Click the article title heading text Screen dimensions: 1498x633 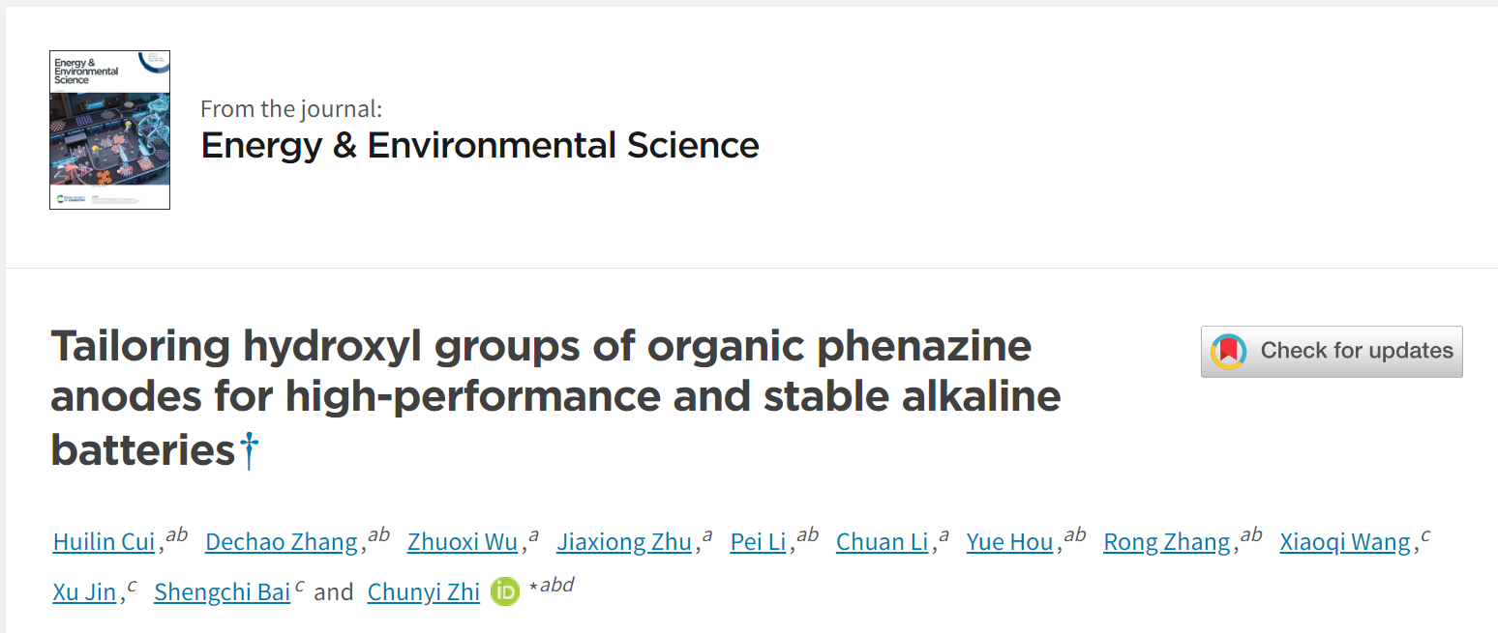pyautogui.click(x=555, y=397)
